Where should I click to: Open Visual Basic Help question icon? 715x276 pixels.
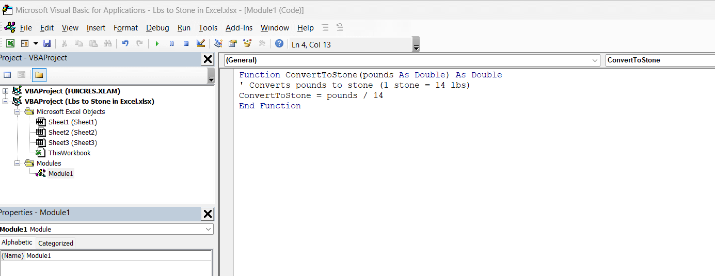click(x=279, y=44)
